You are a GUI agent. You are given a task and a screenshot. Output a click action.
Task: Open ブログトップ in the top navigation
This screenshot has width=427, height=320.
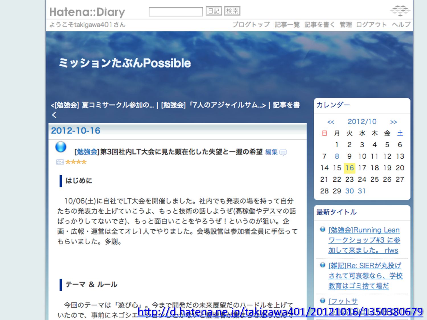coord(251,24)
